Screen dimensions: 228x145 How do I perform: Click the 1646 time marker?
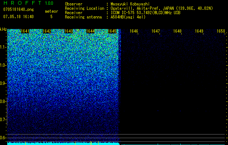[134, 31]
